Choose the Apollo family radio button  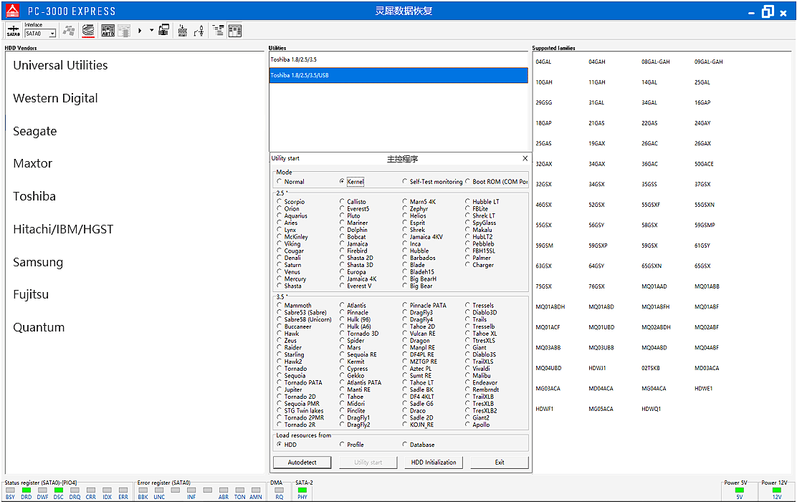click(x=467, y=425)
